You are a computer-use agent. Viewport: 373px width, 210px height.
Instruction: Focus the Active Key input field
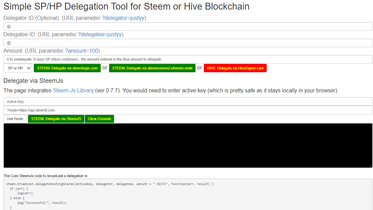tap(188, 102)
